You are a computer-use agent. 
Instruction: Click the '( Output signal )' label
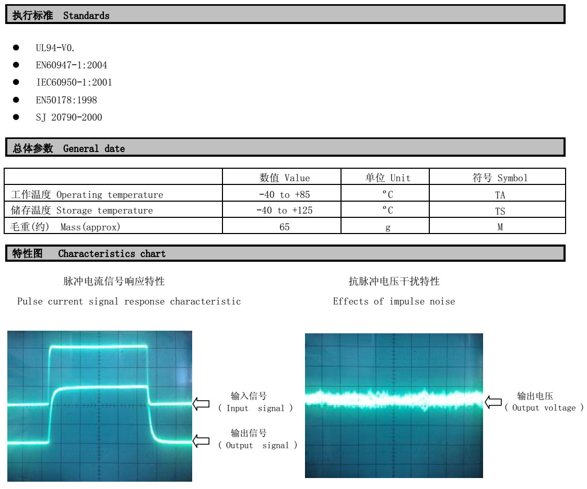[258, 445]
